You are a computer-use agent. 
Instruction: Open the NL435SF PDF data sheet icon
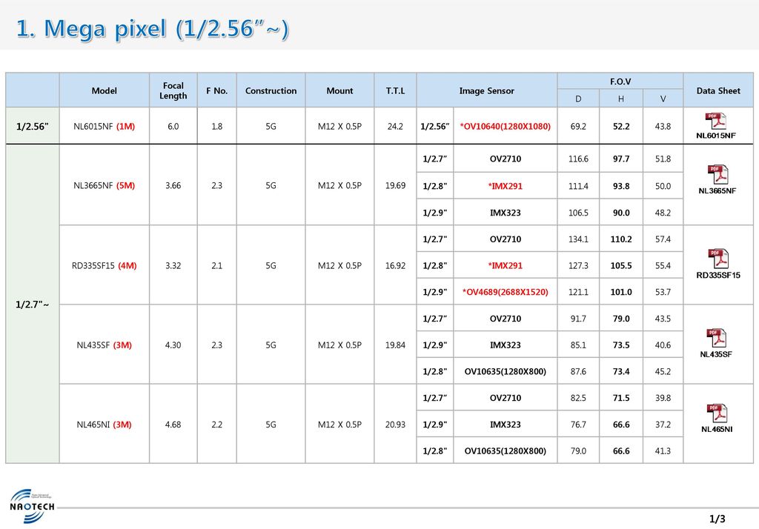(716, 339)
